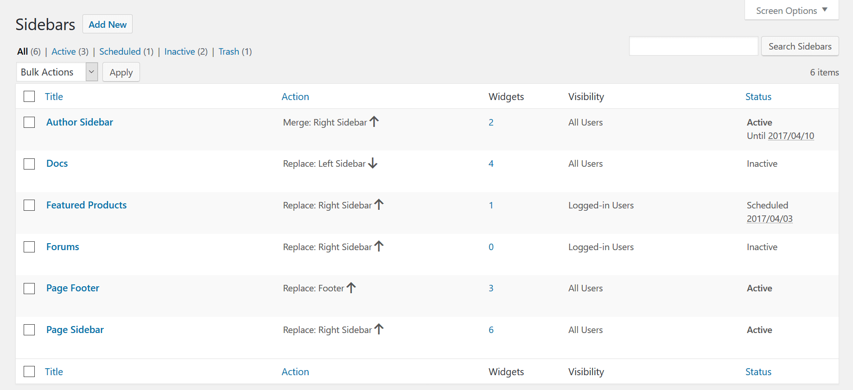Filter the list by Scheduled sidebars

(120, 51)
